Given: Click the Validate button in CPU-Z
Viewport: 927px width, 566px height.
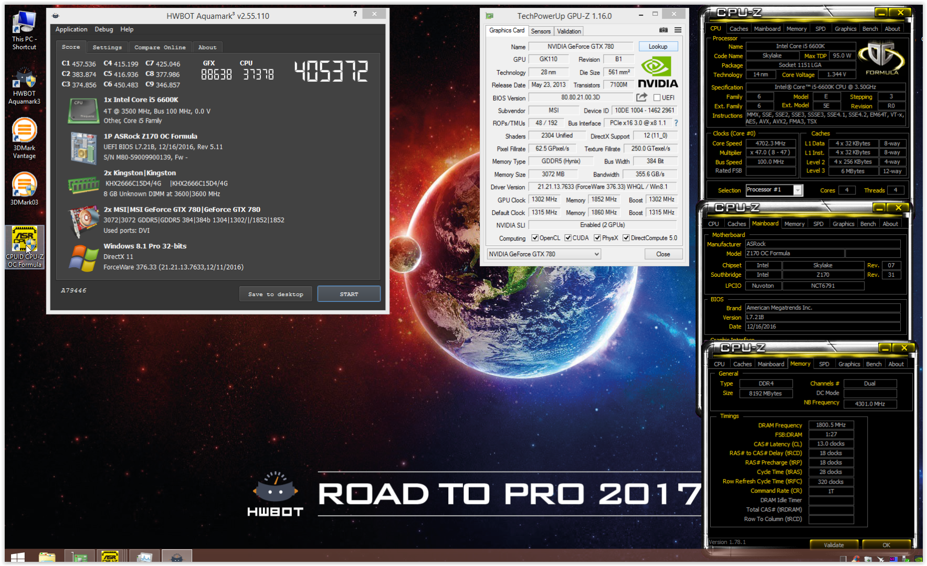Looking at the screenshot, I should click(x=834, y=545).
